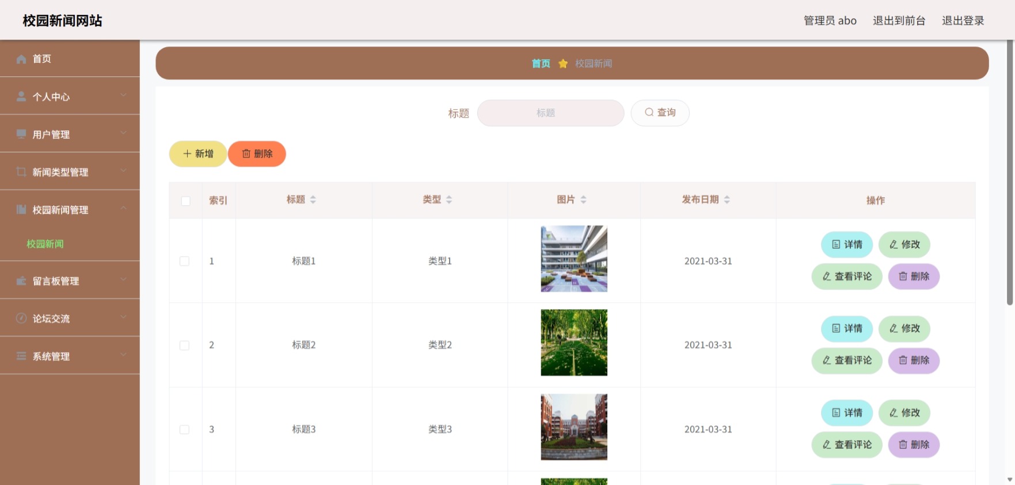
Task: Click the 校园新闻网站 site title
Action: point(62,21)
